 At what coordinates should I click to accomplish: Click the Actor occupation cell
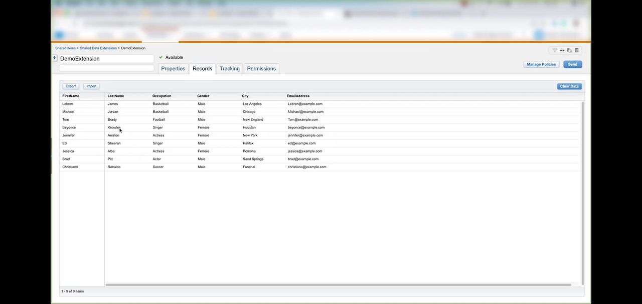157,159
